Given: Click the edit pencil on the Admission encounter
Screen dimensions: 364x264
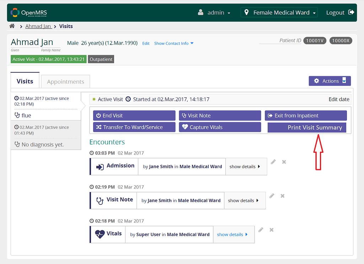Looking at the screenshot, I should point(273,162).
